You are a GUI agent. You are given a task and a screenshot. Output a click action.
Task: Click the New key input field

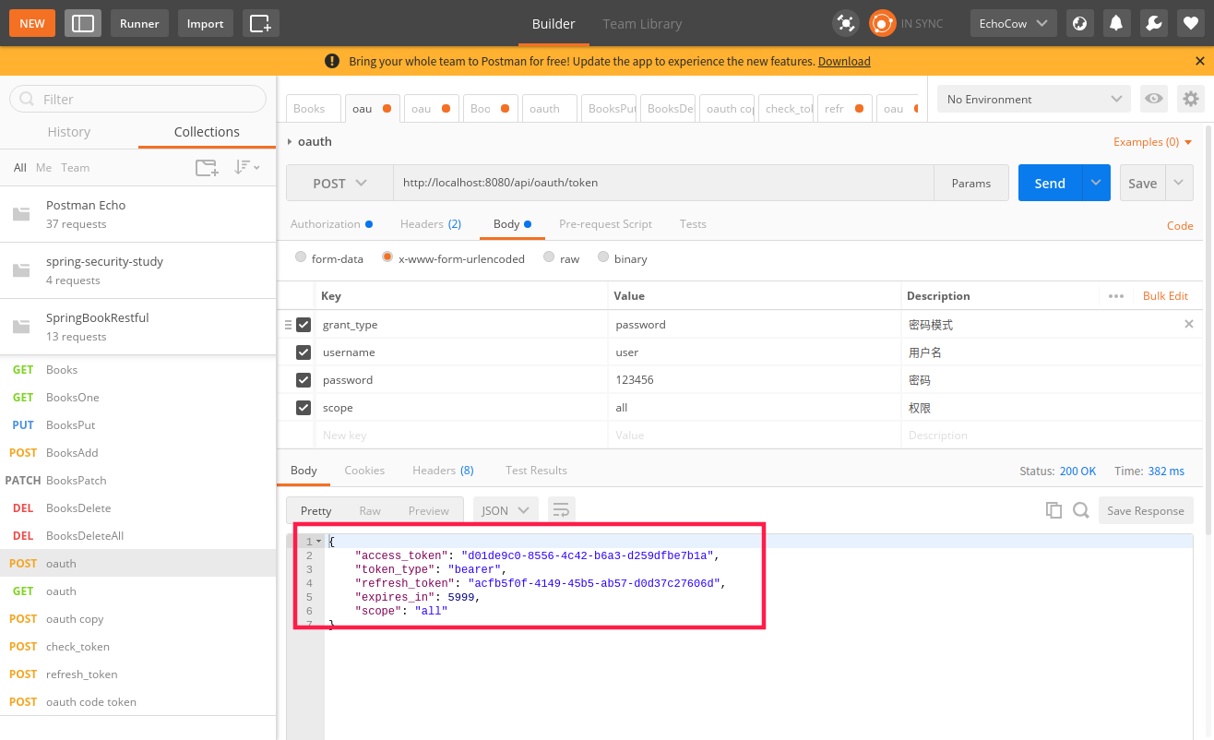point(461,436)
